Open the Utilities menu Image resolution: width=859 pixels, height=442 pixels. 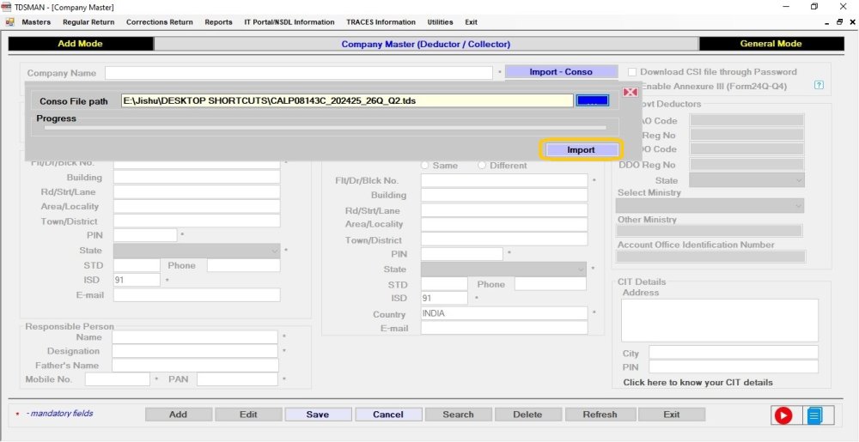tap(440, 21)
